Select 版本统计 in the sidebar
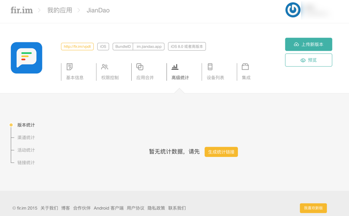 26,125
